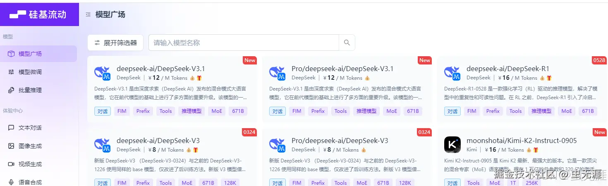
Task: Click the whale logo of non-Pro DeepSeek-V3.1
Action: [x=102, y=73]
